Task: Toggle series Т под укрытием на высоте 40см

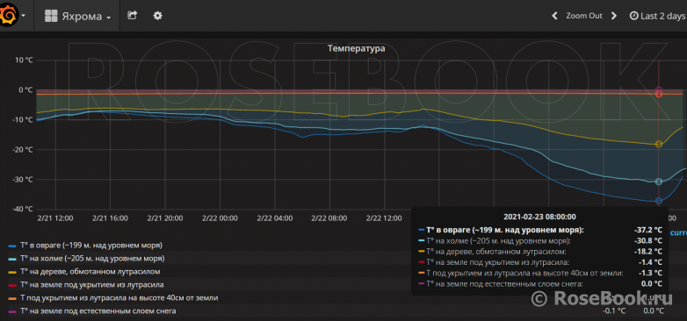Action: pyautogui.click(x=119, y=298)
